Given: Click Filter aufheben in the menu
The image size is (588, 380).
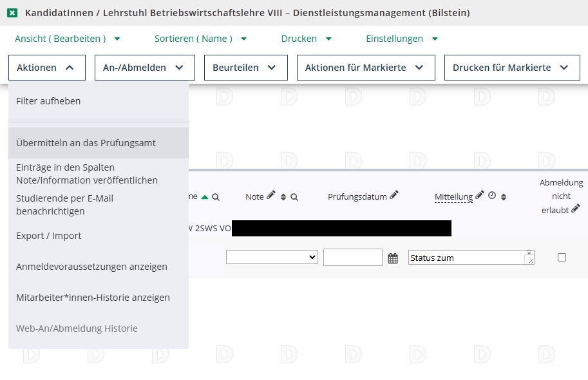Looking at the screenshot, I should pos(48,101).
